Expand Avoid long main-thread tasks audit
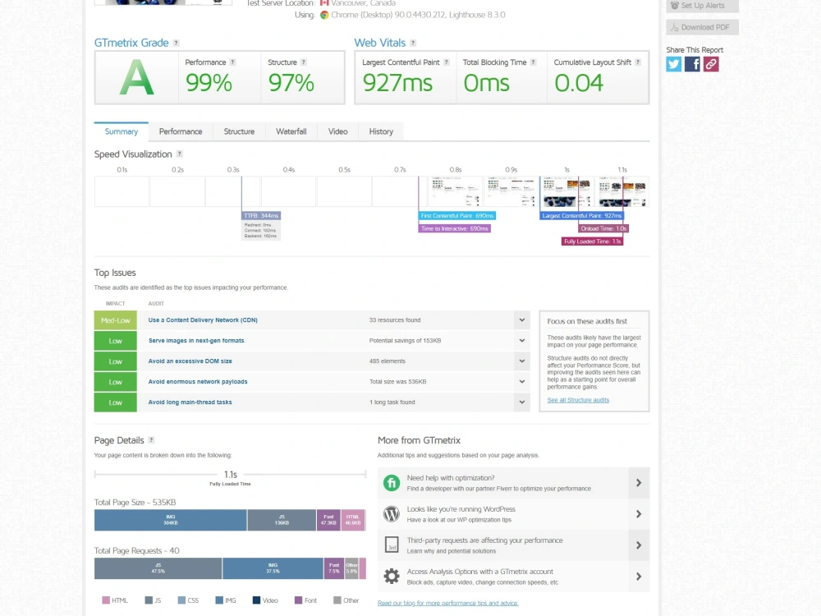 tap(522, 402)
